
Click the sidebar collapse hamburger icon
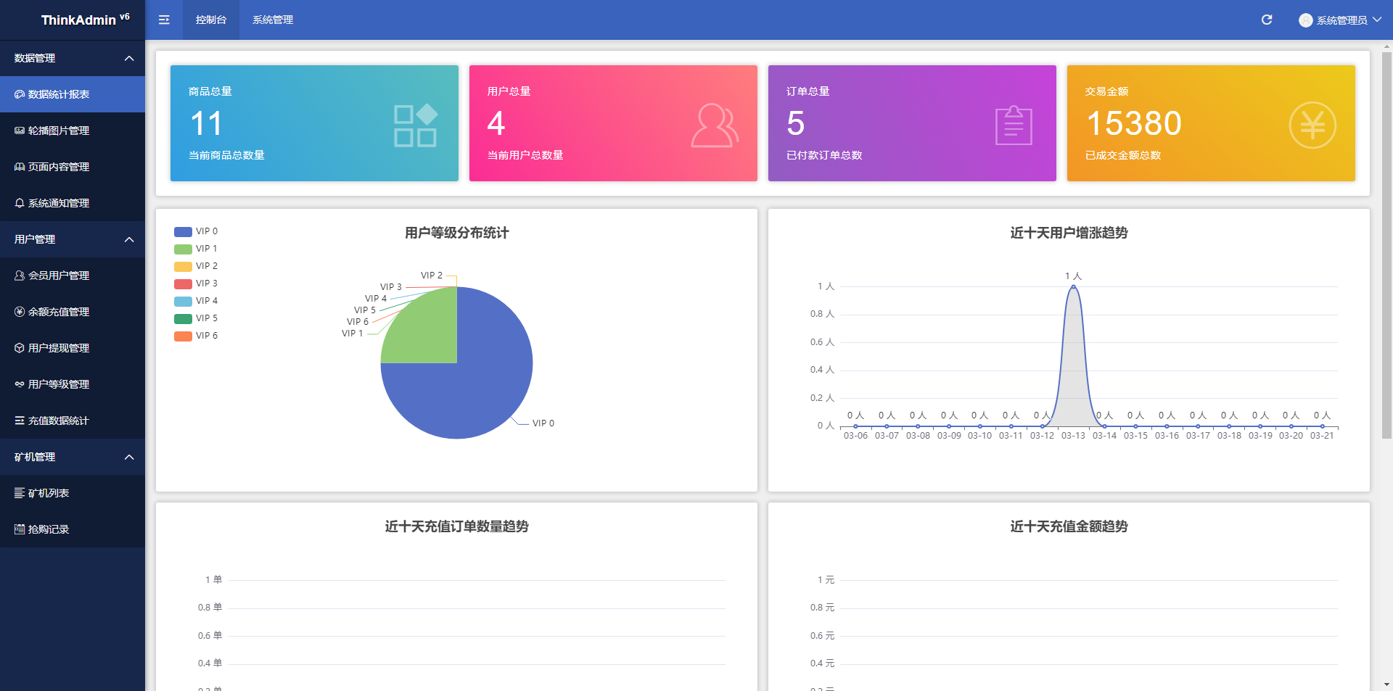click(164, 20)
